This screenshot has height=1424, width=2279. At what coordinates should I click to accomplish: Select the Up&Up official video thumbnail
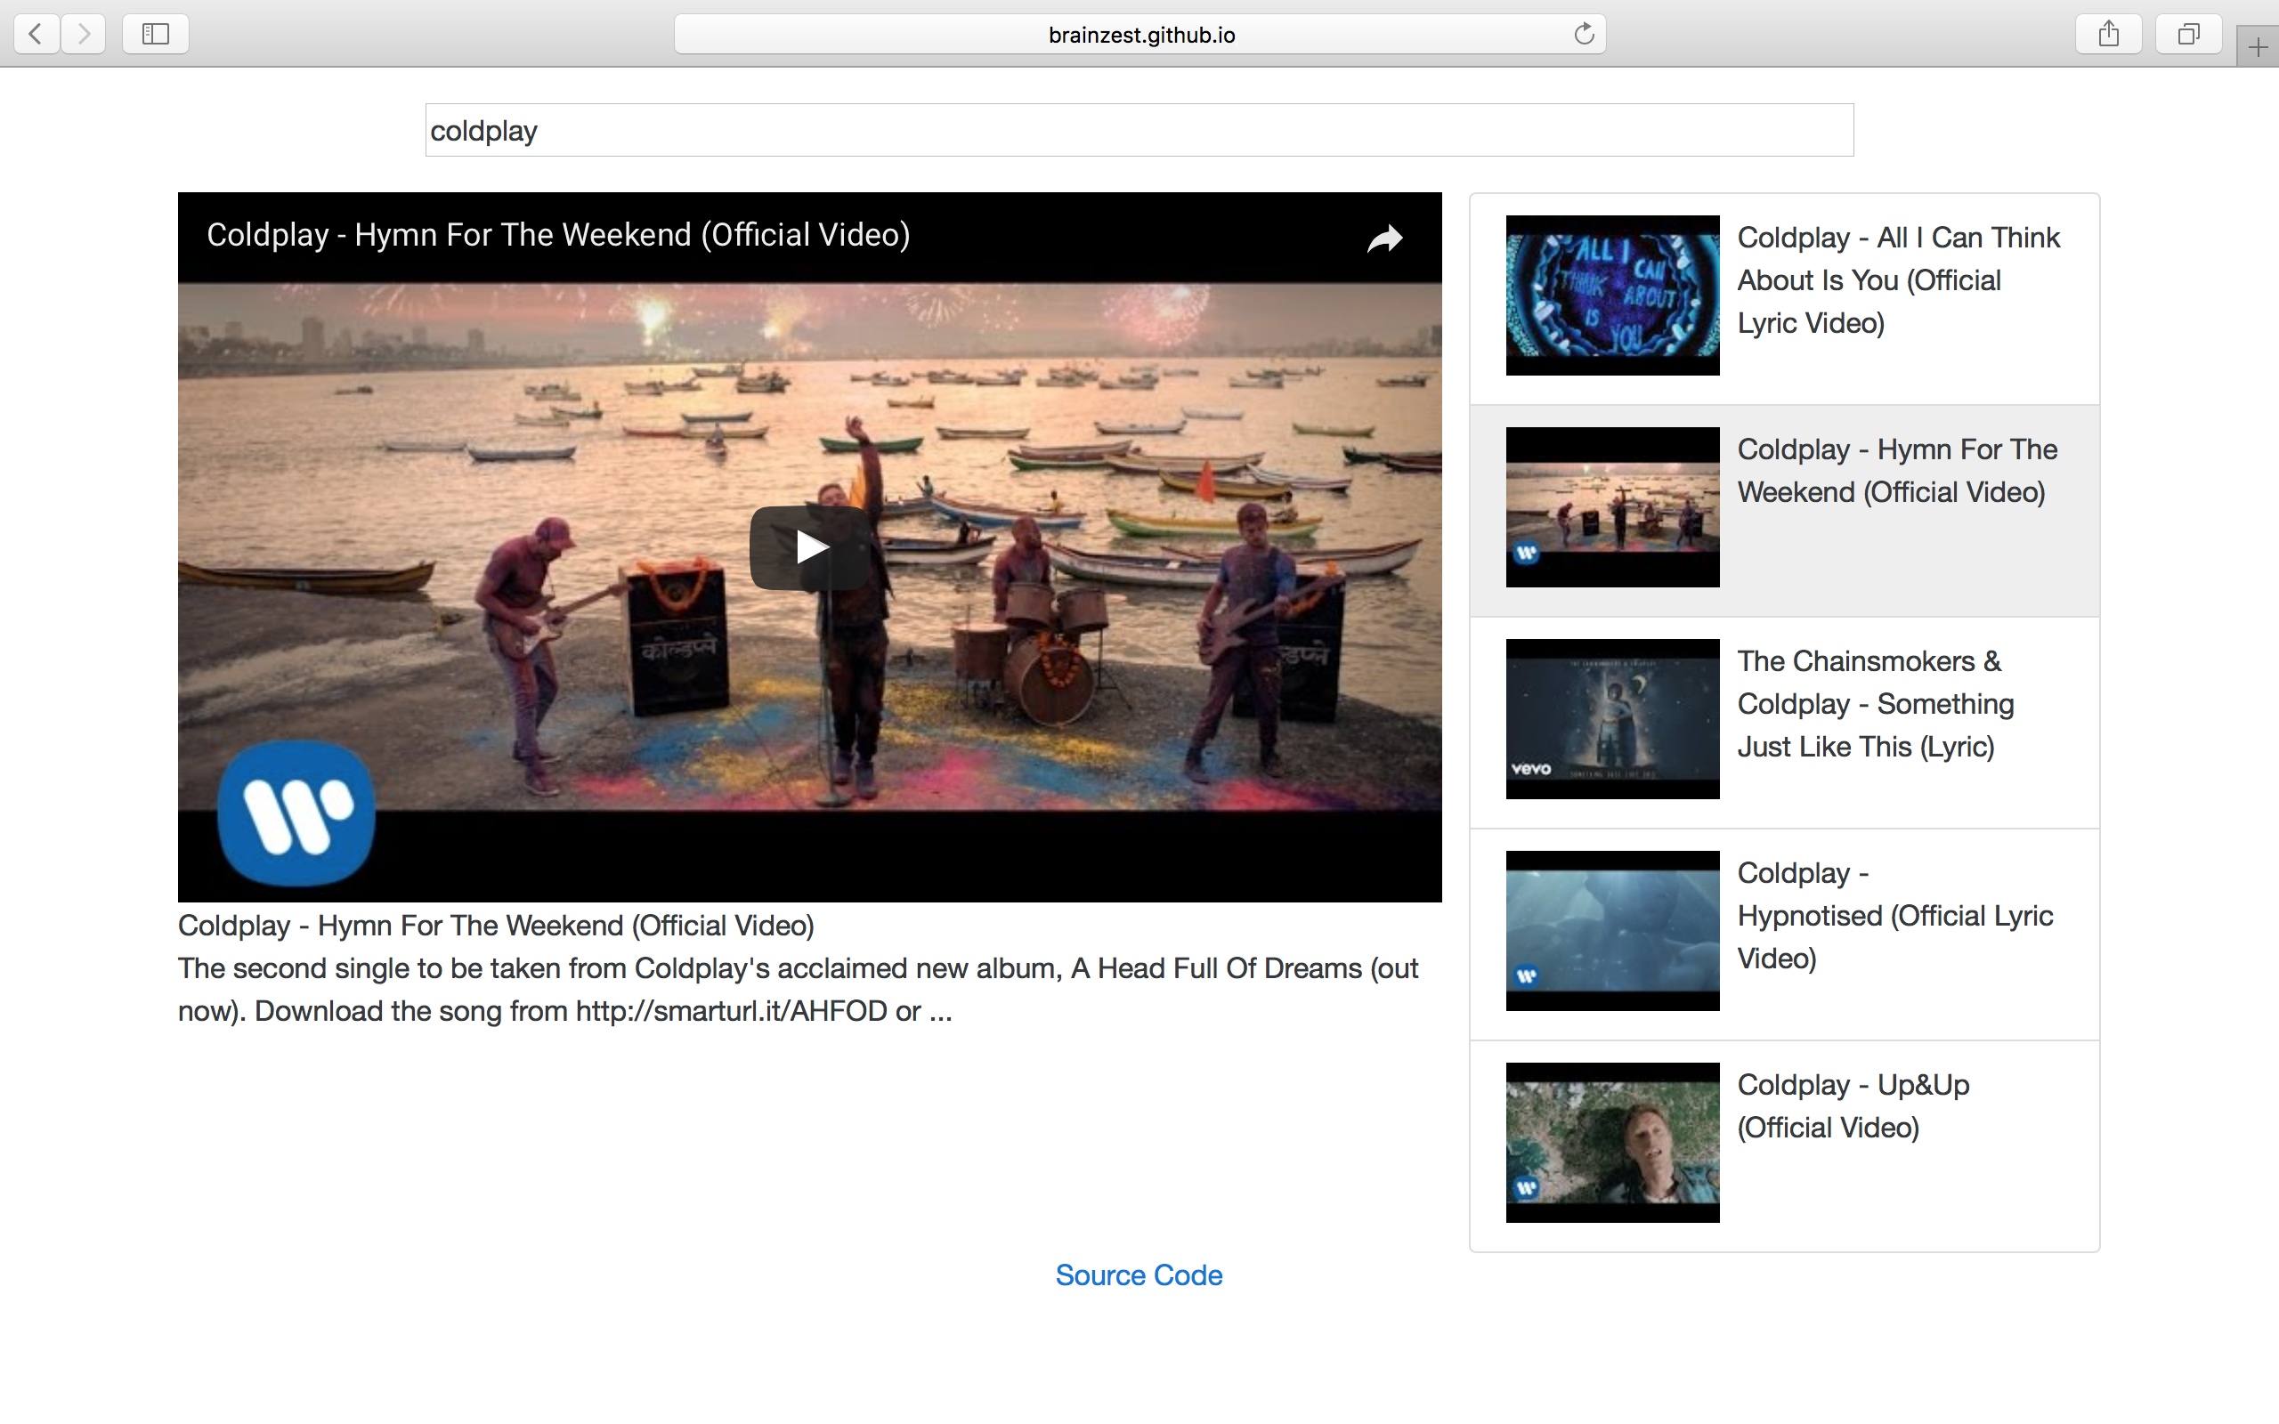(x=1612, y=1143)
